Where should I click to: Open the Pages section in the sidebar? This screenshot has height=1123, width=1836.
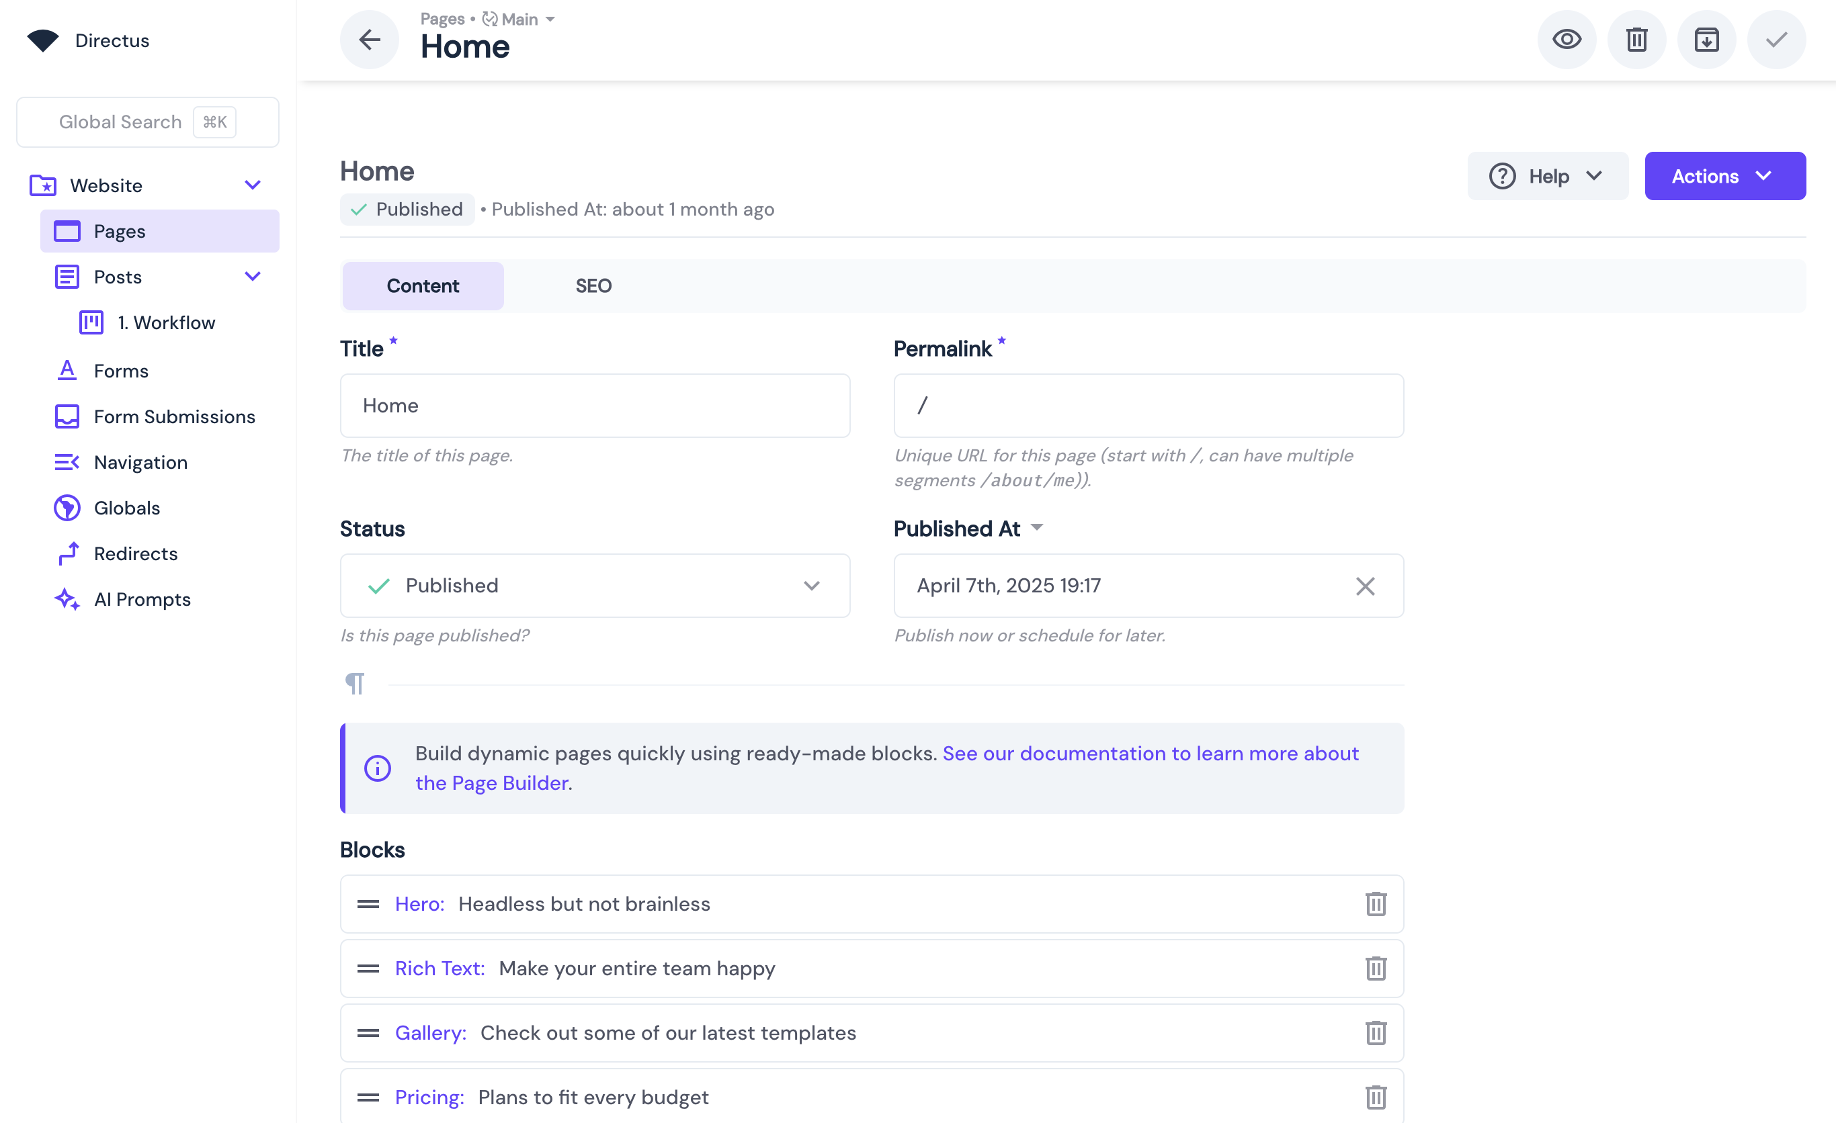[x=119, y=231]
